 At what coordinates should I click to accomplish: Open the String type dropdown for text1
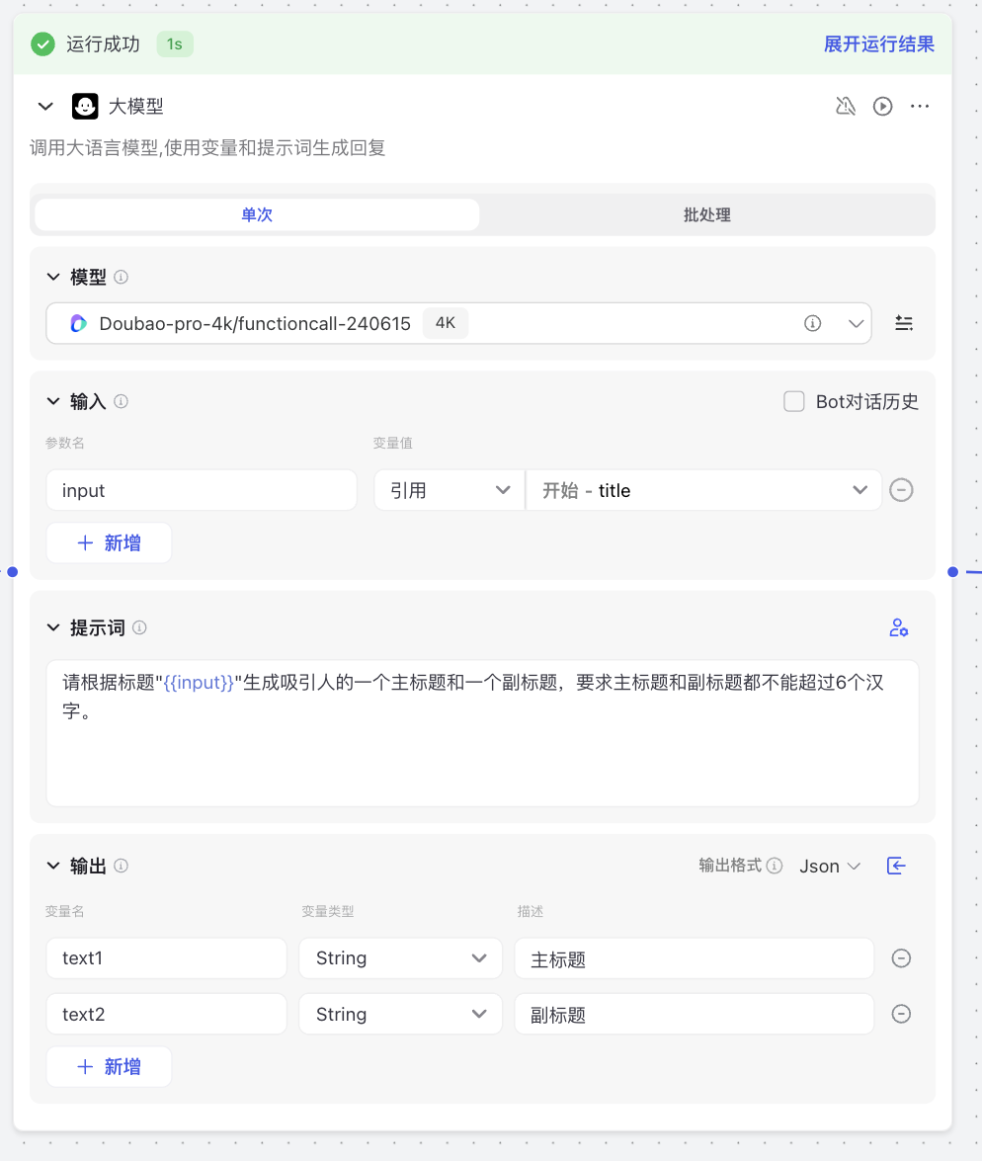(x=400, y=957)
